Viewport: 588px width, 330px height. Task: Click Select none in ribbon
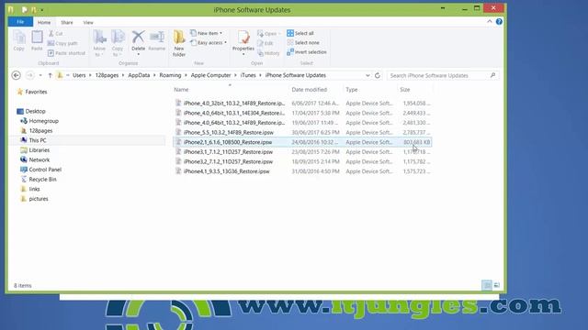tap(303, 43)
